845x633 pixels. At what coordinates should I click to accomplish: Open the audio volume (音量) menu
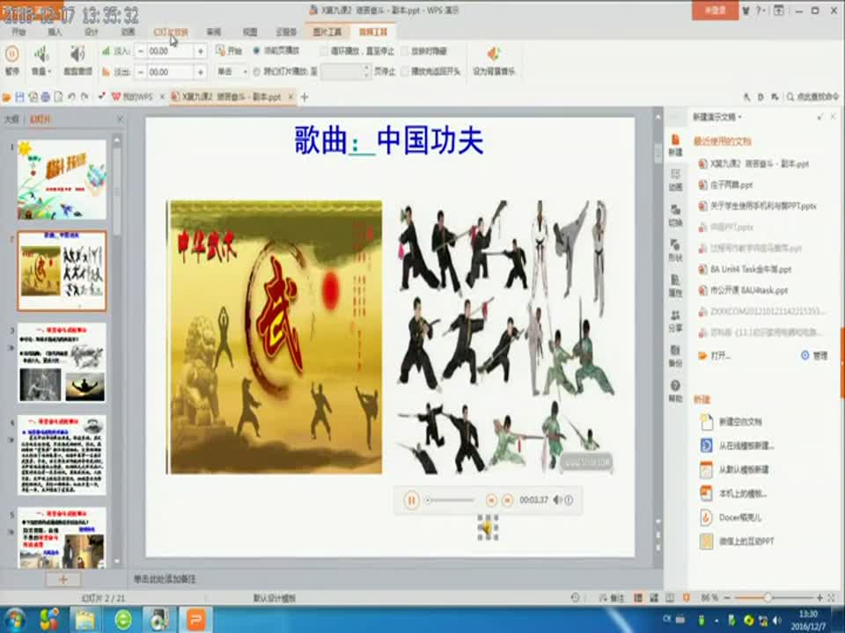tap(40, 58)
